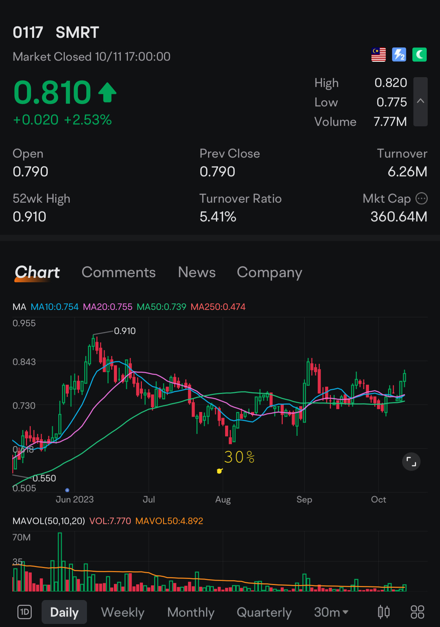Tap the MA250:0.474 indicator label
This screenshot has height=627, width=440.
click(x=218, y=307)
